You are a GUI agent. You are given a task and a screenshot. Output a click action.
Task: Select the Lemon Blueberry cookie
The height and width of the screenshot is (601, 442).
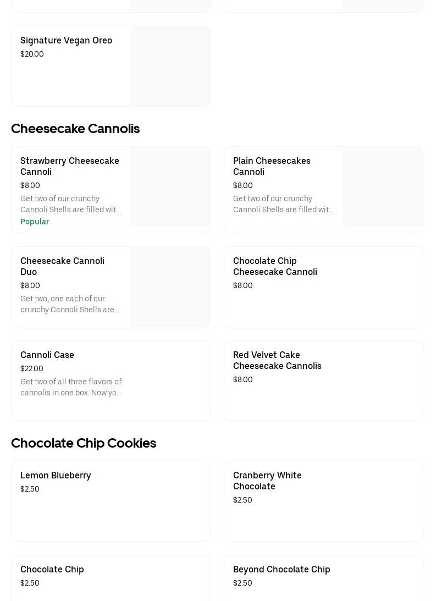56,476
